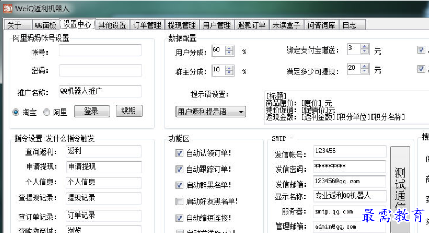Edit the 查提现记录 command field

104,198
